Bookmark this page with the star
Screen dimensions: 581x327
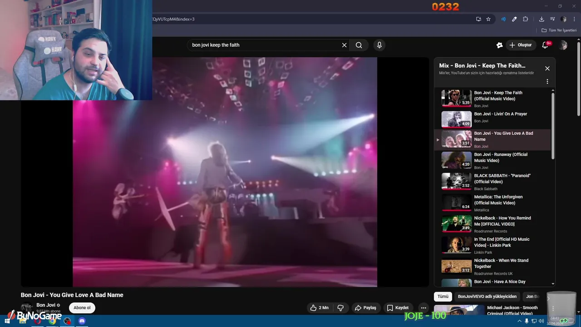click(x=488, y=19)
